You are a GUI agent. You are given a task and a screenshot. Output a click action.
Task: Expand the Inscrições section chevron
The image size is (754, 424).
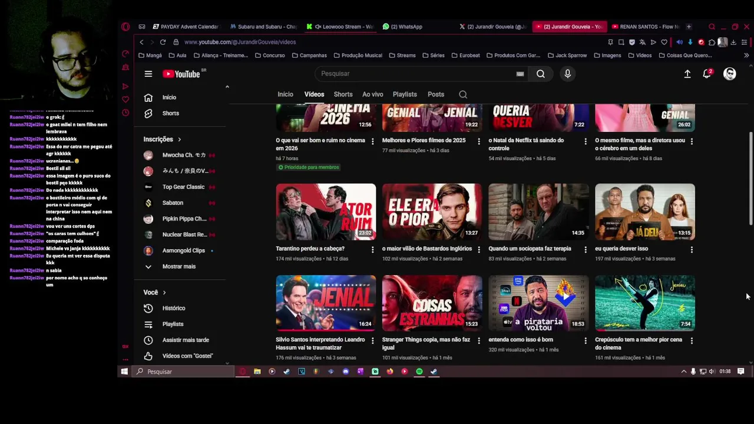click(179, 140)
